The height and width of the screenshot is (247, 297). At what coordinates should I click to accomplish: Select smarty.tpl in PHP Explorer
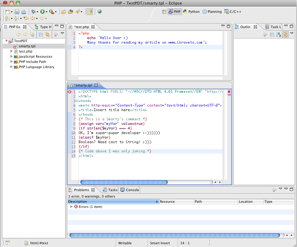pos(27,46)
